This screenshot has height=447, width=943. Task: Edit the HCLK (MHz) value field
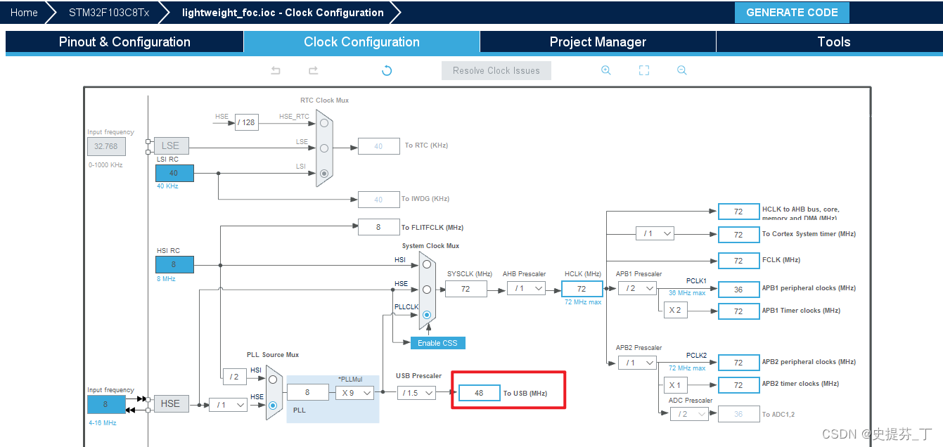click(x=582, y=289)
